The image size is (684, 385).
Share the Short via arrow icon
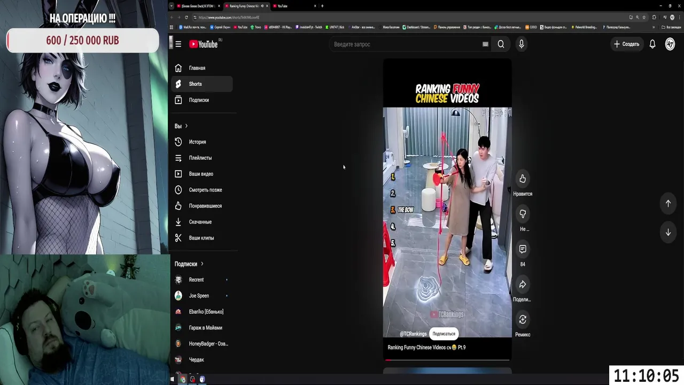click(x=523, y=284)
